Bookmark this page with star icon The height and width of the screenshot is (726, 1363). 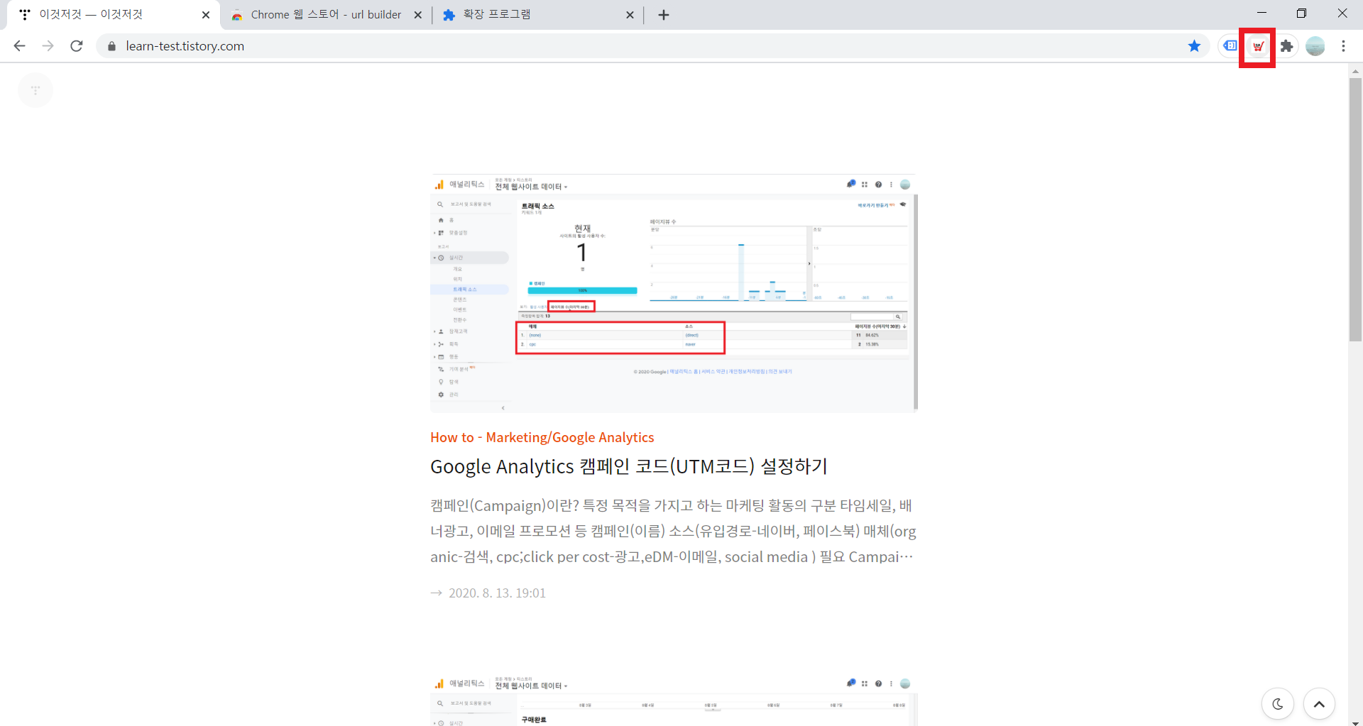(1194, 46)
